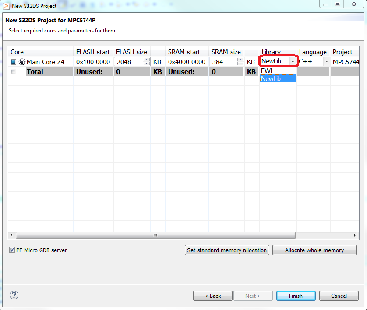Viewport: 367px width, 310px height.
Task: Toggle the Main Core Z4 checkbox
Action: [13, 62]
